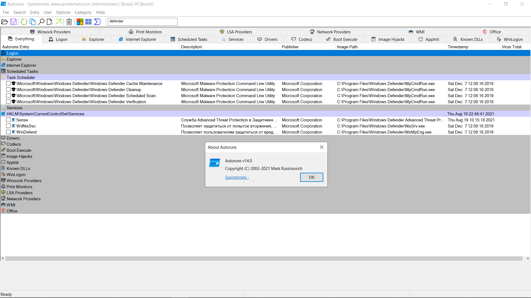531x298 pixels.
Task: Toggle the Windows Defender Cache Maintenance checkbox
Action: [x=8, y=83]
